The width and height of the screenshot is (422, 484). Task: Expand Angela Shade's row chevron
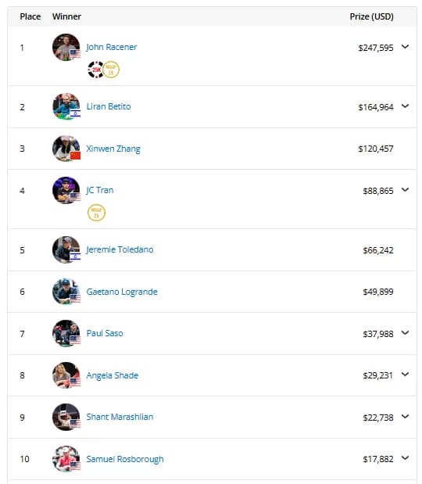click(x=405, y=375)
